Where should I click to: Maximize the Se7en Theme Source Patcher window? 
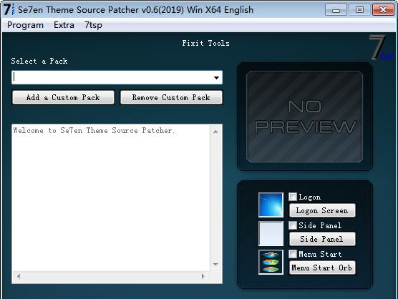point(359,10)
